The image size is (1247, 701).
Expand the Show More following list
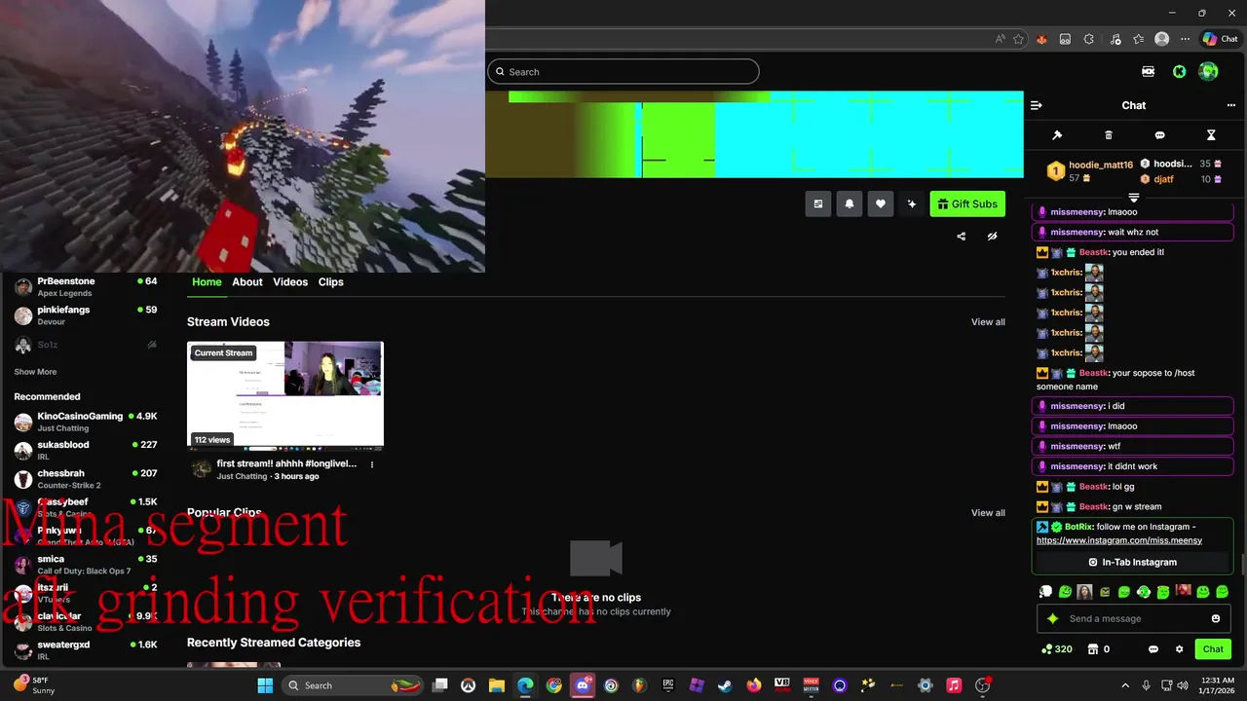pos(35,372)
